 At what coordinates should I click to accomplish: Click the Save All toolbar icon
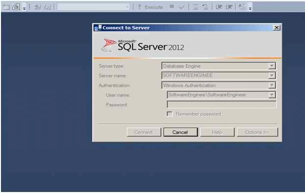click(16, 7)
